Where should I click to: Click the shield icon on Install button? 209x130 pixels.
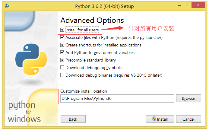[x=154, y=119]
